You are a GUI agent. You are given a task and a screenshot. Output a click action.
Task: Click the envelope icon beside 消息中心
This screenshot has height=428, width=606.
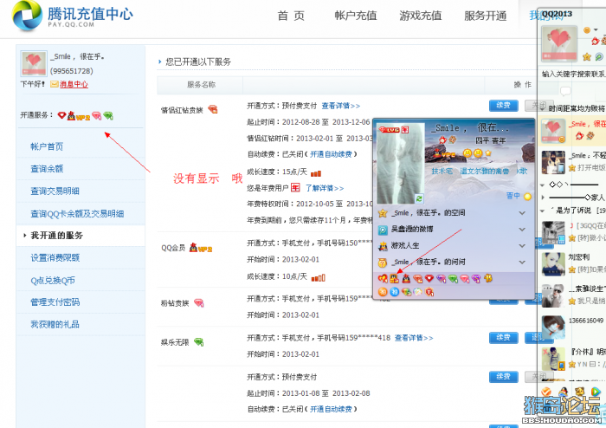coord(54,84)
